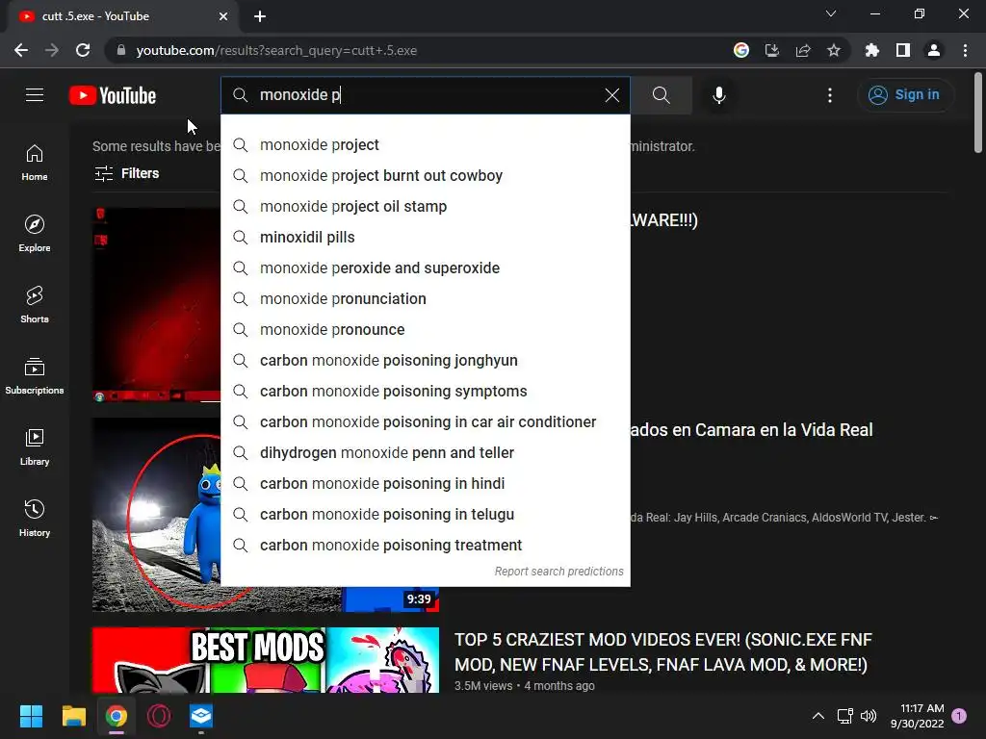986x739 pixels.
Task: Share this page using the share icon
Action: coord(803,50)
